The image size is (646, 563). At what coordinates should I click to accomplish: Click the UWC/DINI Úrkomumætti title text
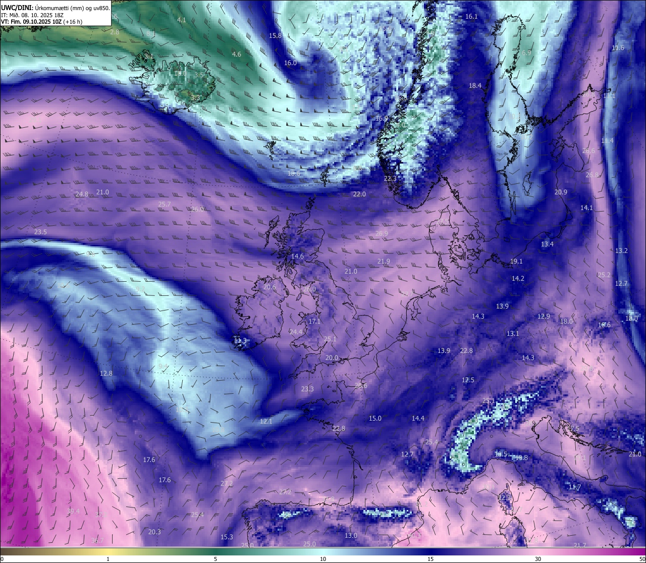click(x=56, y=8)
